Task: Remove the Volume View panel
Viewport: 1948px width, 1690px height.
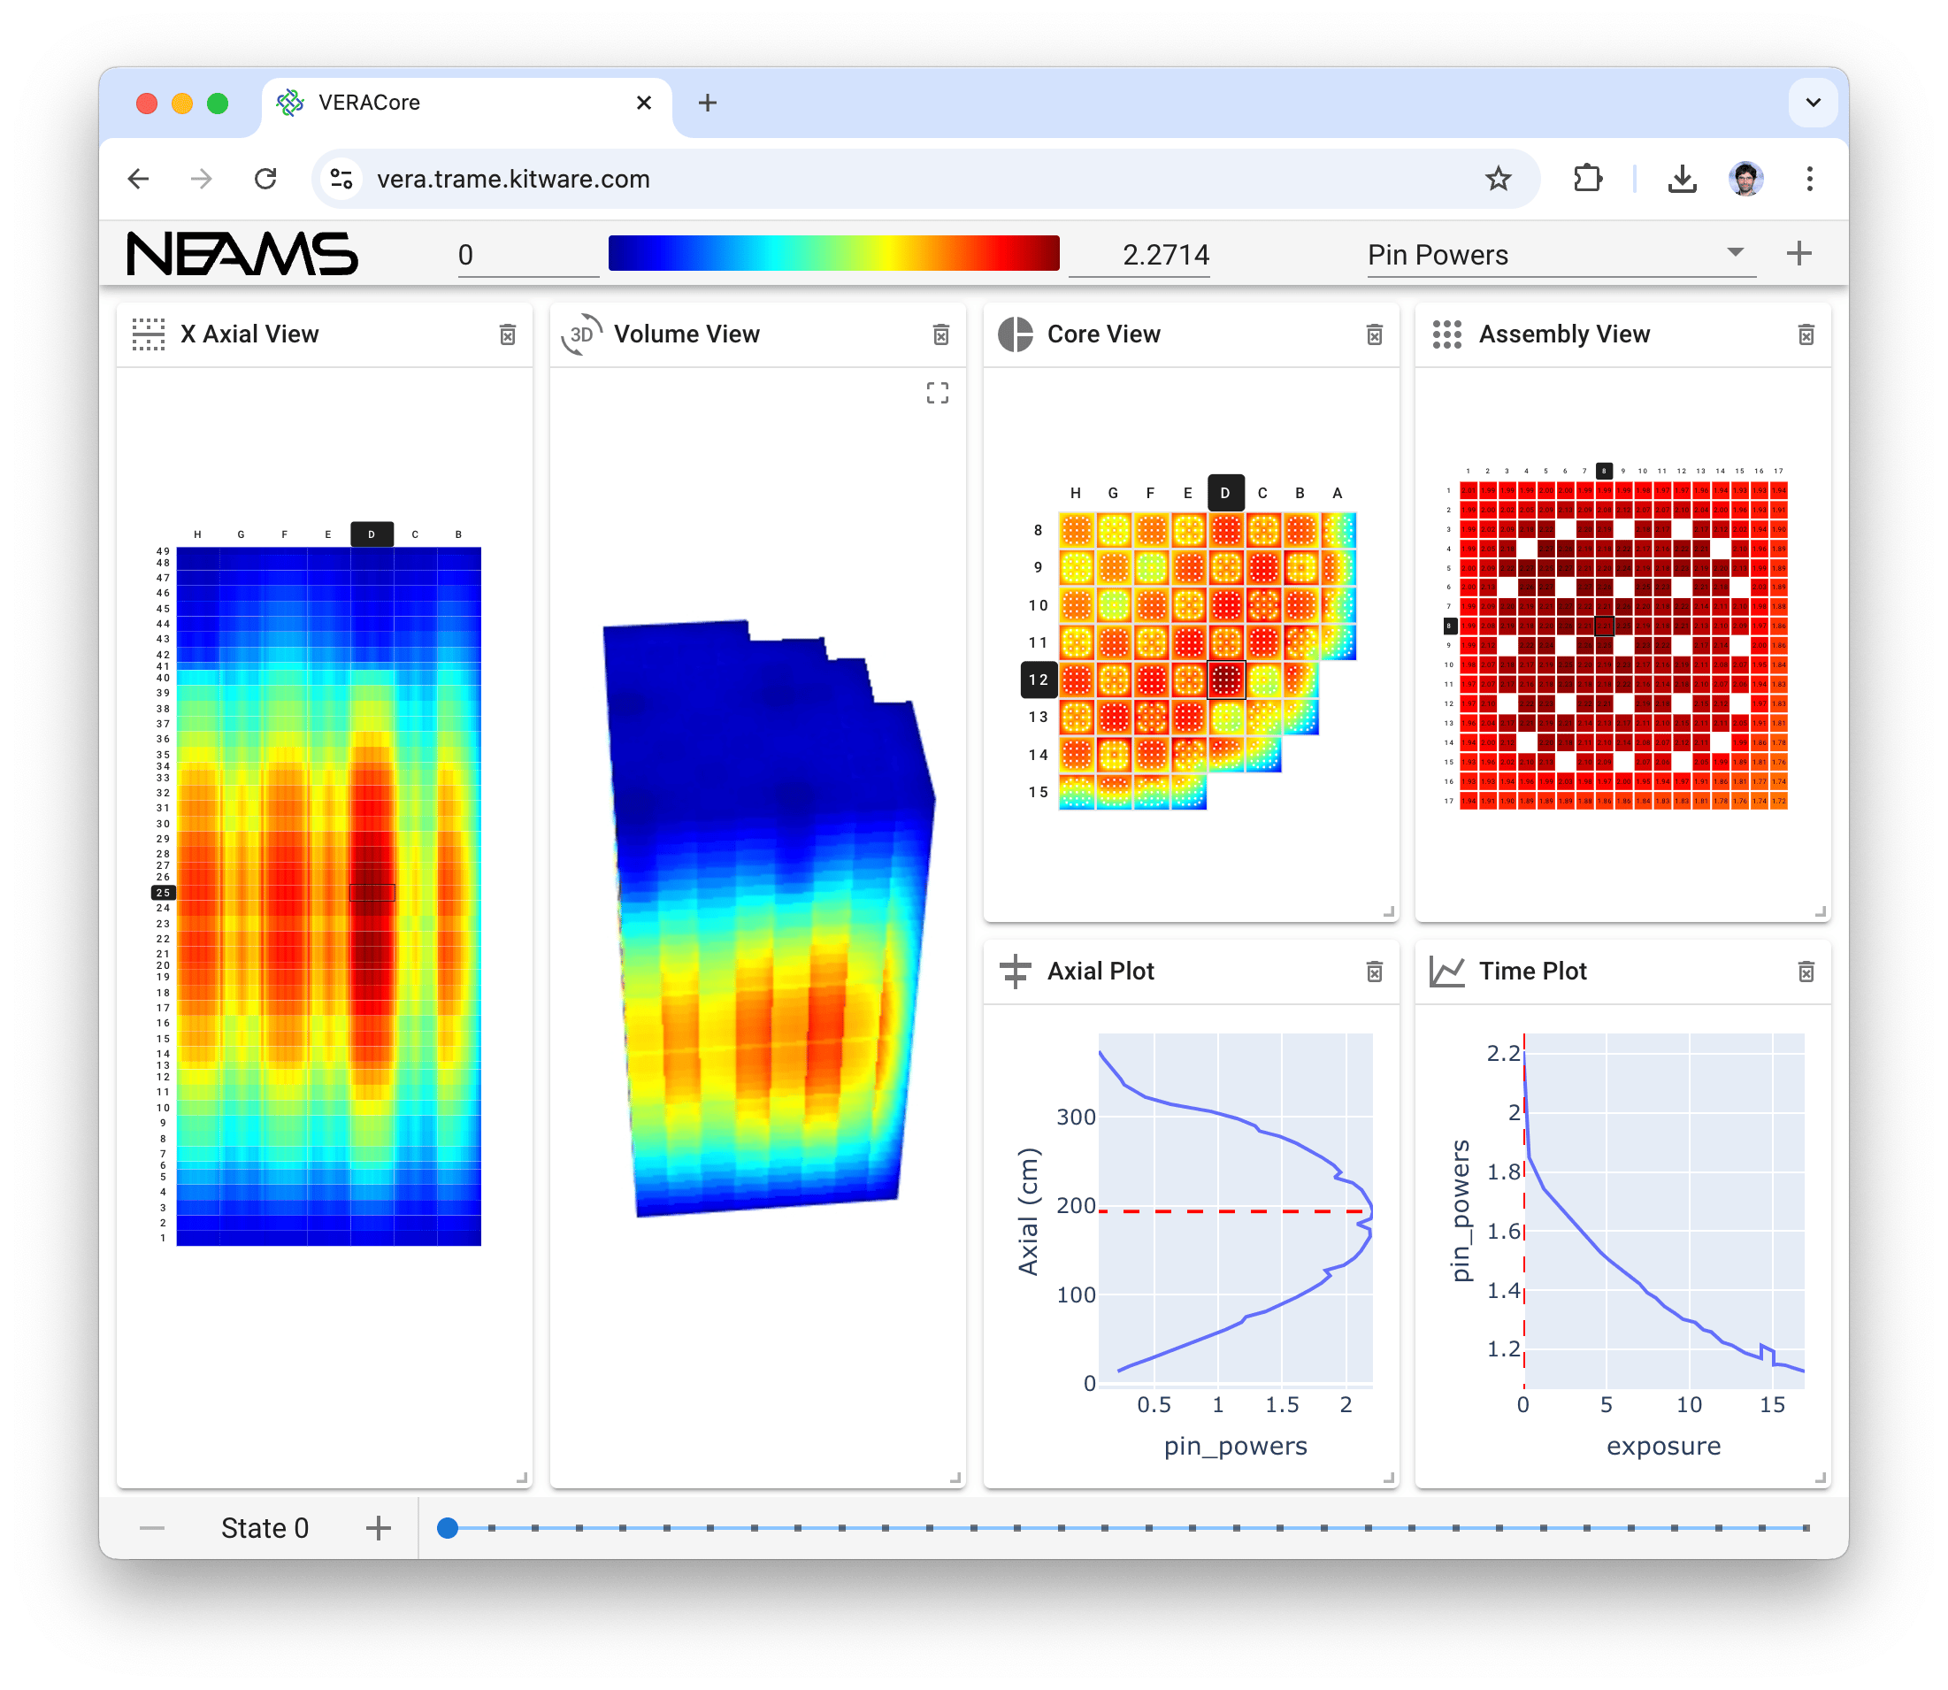Action: tap(940, 334)
